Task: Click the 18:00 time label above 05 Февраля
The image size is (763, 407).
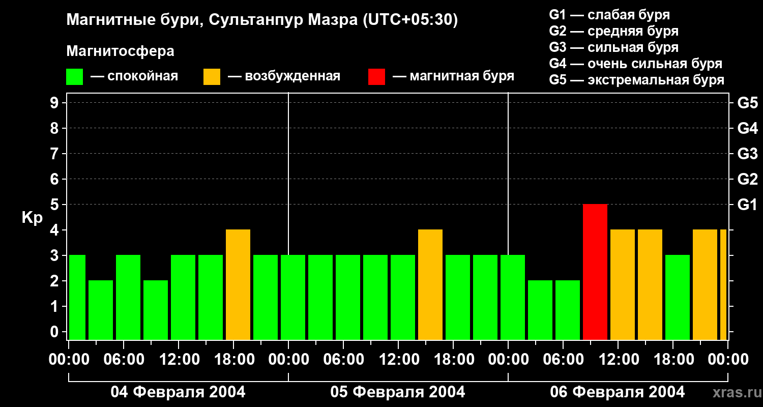Action: tap(453, 360)
